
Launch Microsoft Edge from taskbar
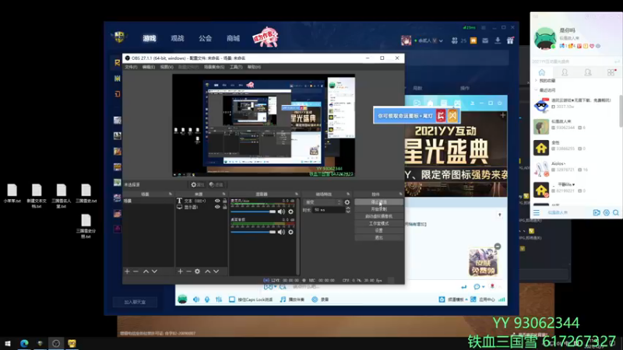[24, 344]
